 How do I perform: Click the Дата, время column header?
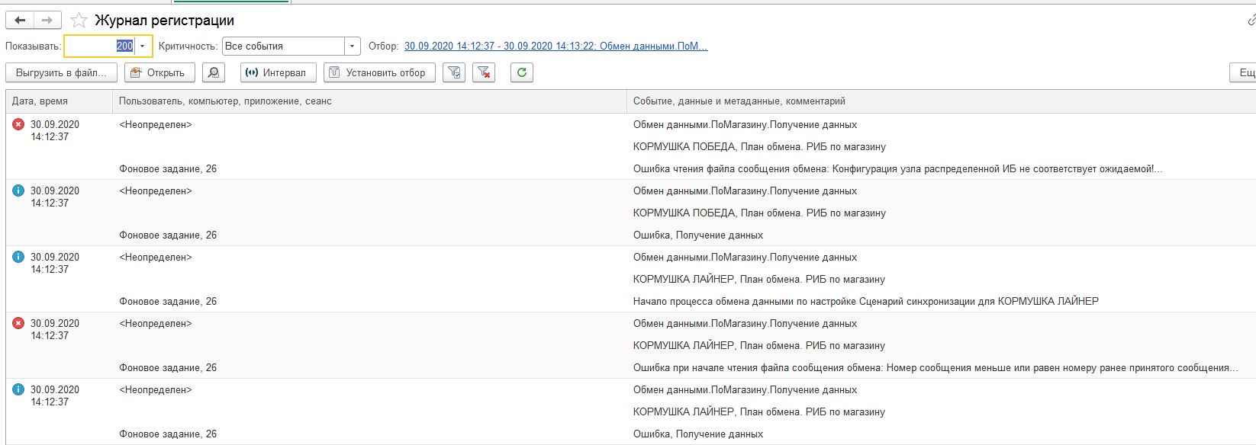(40, 101)
